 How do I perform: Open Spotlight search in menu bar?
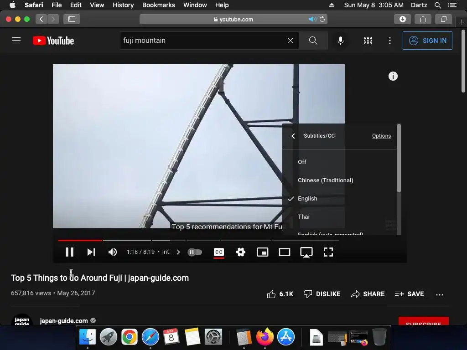click(x=437, y=5)
